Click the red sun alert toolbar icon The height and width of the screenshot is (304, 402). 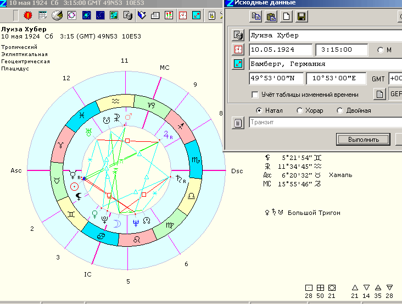[x=28, y=15]
